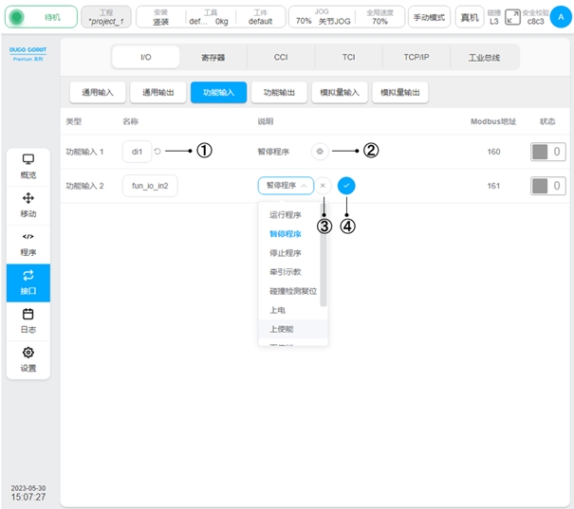Open 移动 move page in sidebar
This screenshot has width=574, height=509.
[x=28, y=205]
